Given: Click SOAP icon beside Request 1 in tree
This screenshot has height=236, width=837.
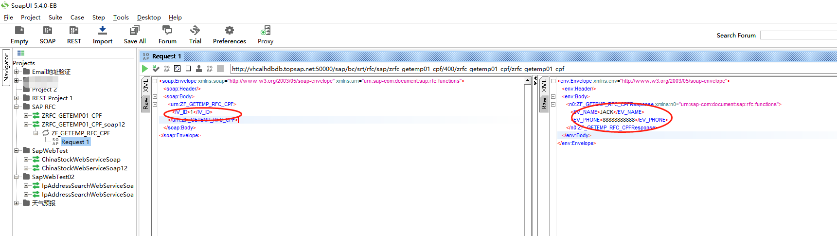Looking at the screenshot, I should (55, 142).
